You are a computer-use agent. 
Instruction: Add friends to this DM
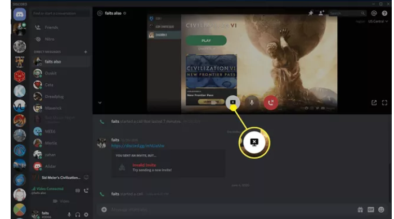pos(321,13)
